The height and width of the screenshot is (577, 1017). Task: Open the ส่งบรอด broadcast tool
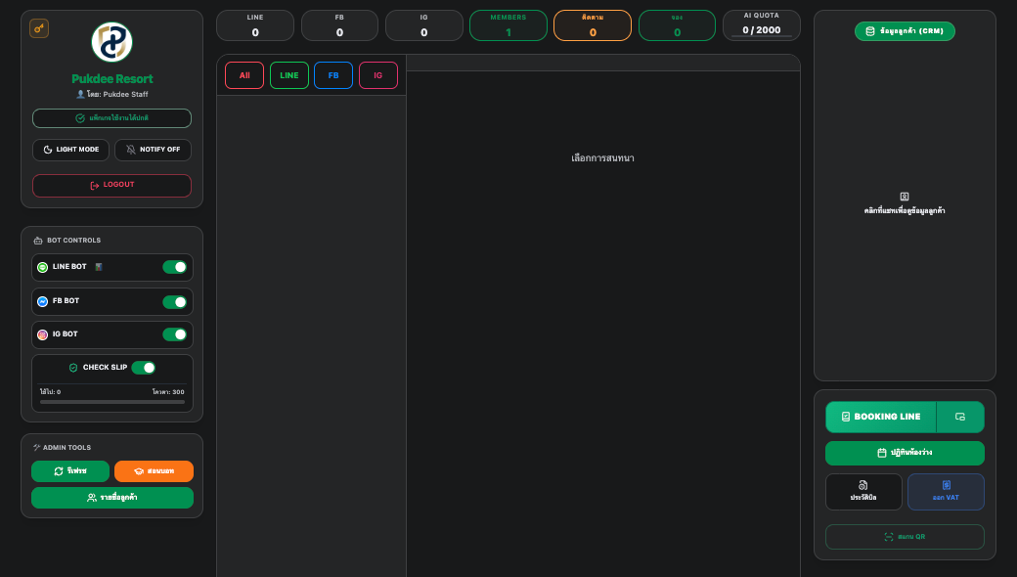click(x=153, y=470)
